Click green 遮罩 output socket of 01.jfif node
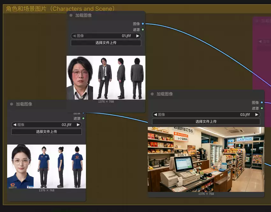The height and width of the screenshot is (212, 271). [x=143, y=30]
